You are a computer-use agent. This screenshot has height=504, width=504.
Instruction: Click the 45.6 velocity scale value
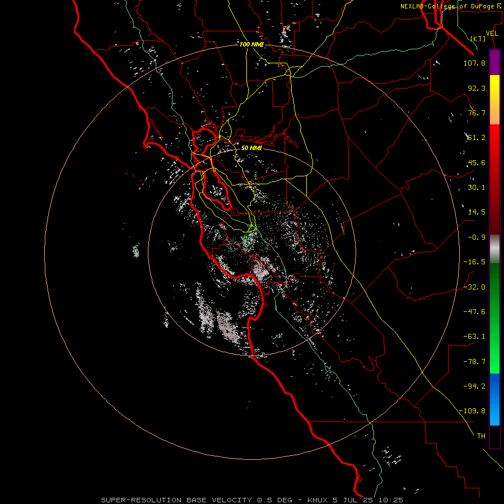[477, 162]
